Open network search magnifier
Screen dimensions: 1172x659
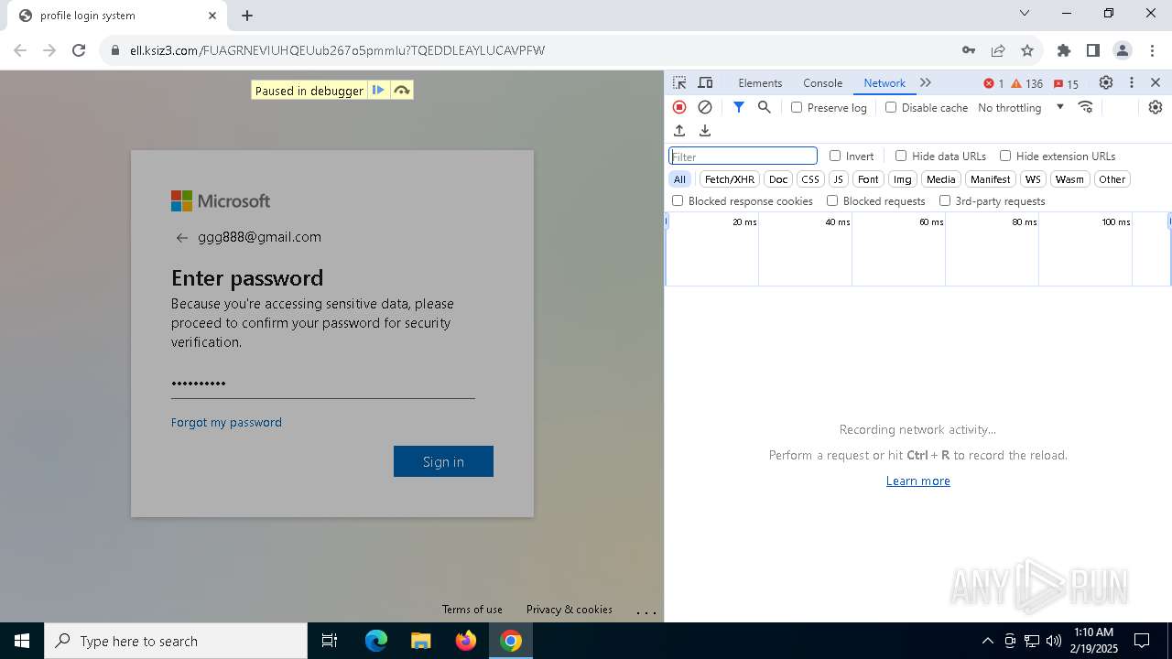(765, 107)
